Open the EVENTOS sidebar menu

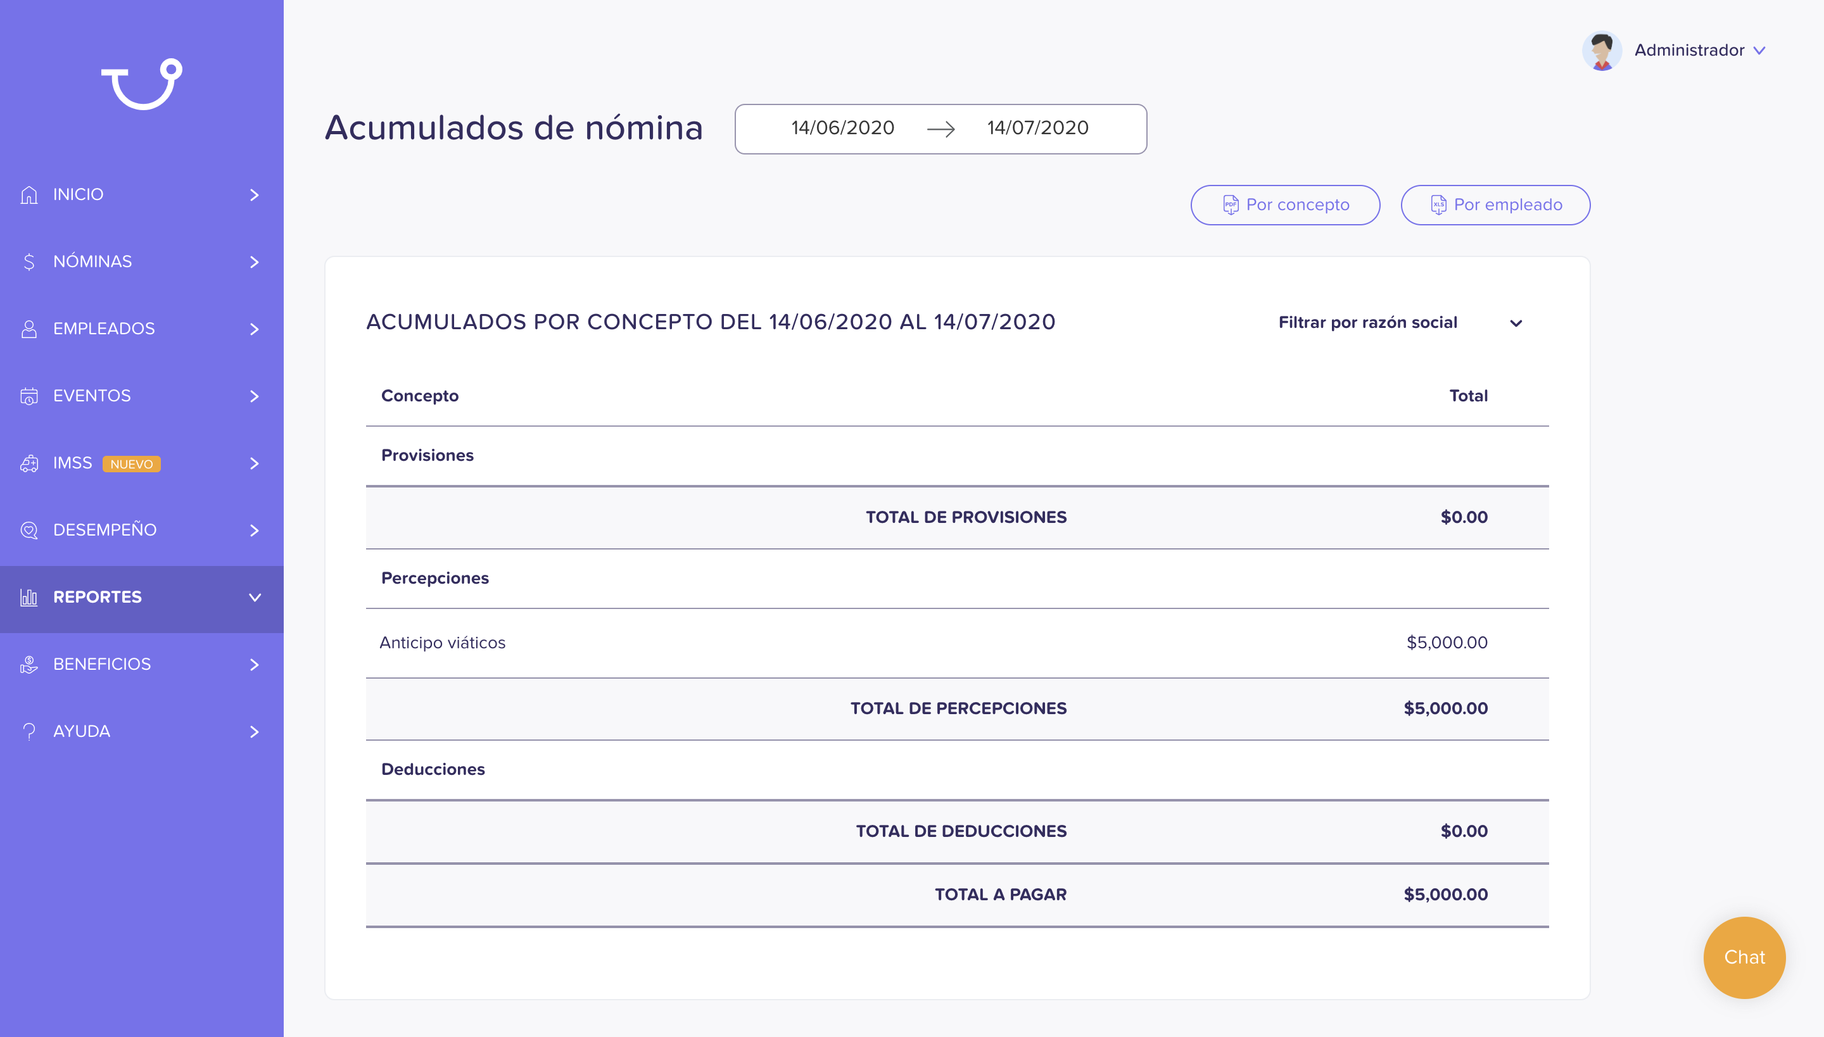click(x=142, y=396)
